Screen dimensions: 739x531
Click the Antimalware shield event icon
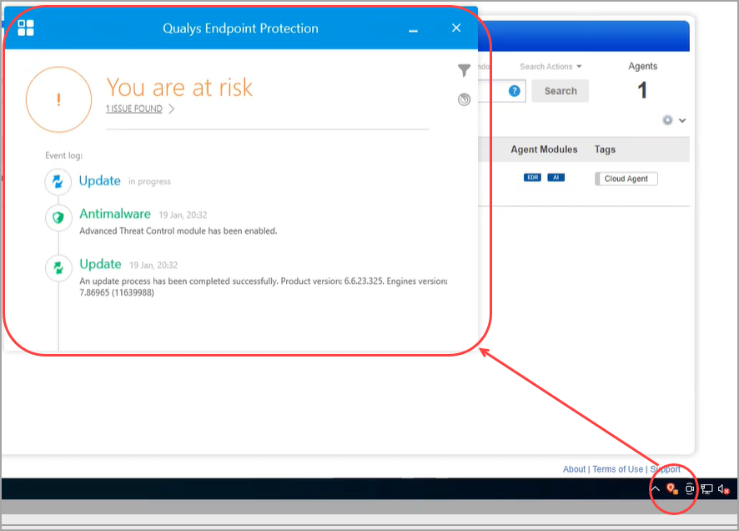[58, 217]
